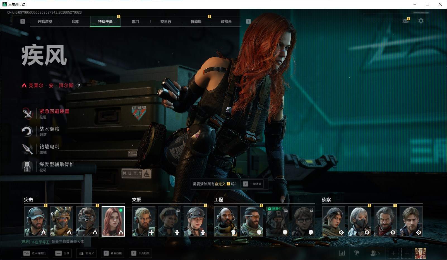This screenshot has width=447, height=260.
Task: Select the support operator with braid and cap
Action: pyautogui.click(x=195, y=221)
